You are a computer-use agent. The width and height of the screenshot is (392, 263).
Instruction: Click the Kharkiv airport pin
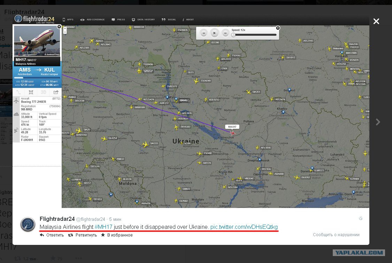coord(283,112)
